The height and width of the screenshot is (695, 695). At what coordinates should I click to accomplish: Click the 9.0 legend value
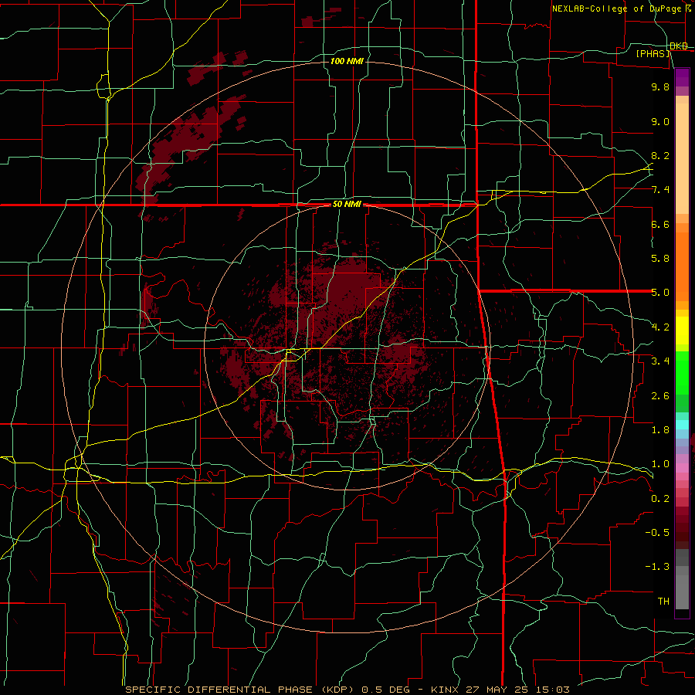pyautogui.click(x=660, y=121)
